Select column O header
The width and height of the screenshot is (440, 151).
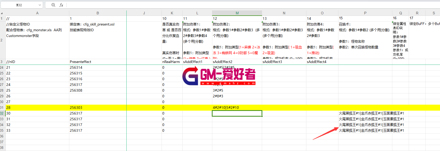click(x=322, y=13)
